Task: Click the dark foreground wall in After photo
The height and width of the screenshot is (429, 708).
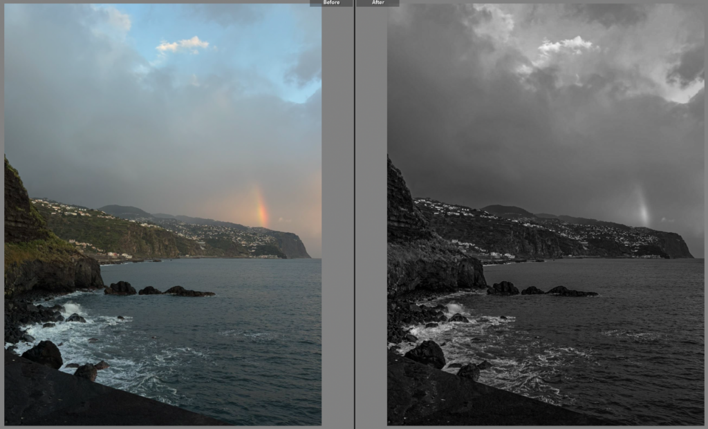Action: coord(470,404)
